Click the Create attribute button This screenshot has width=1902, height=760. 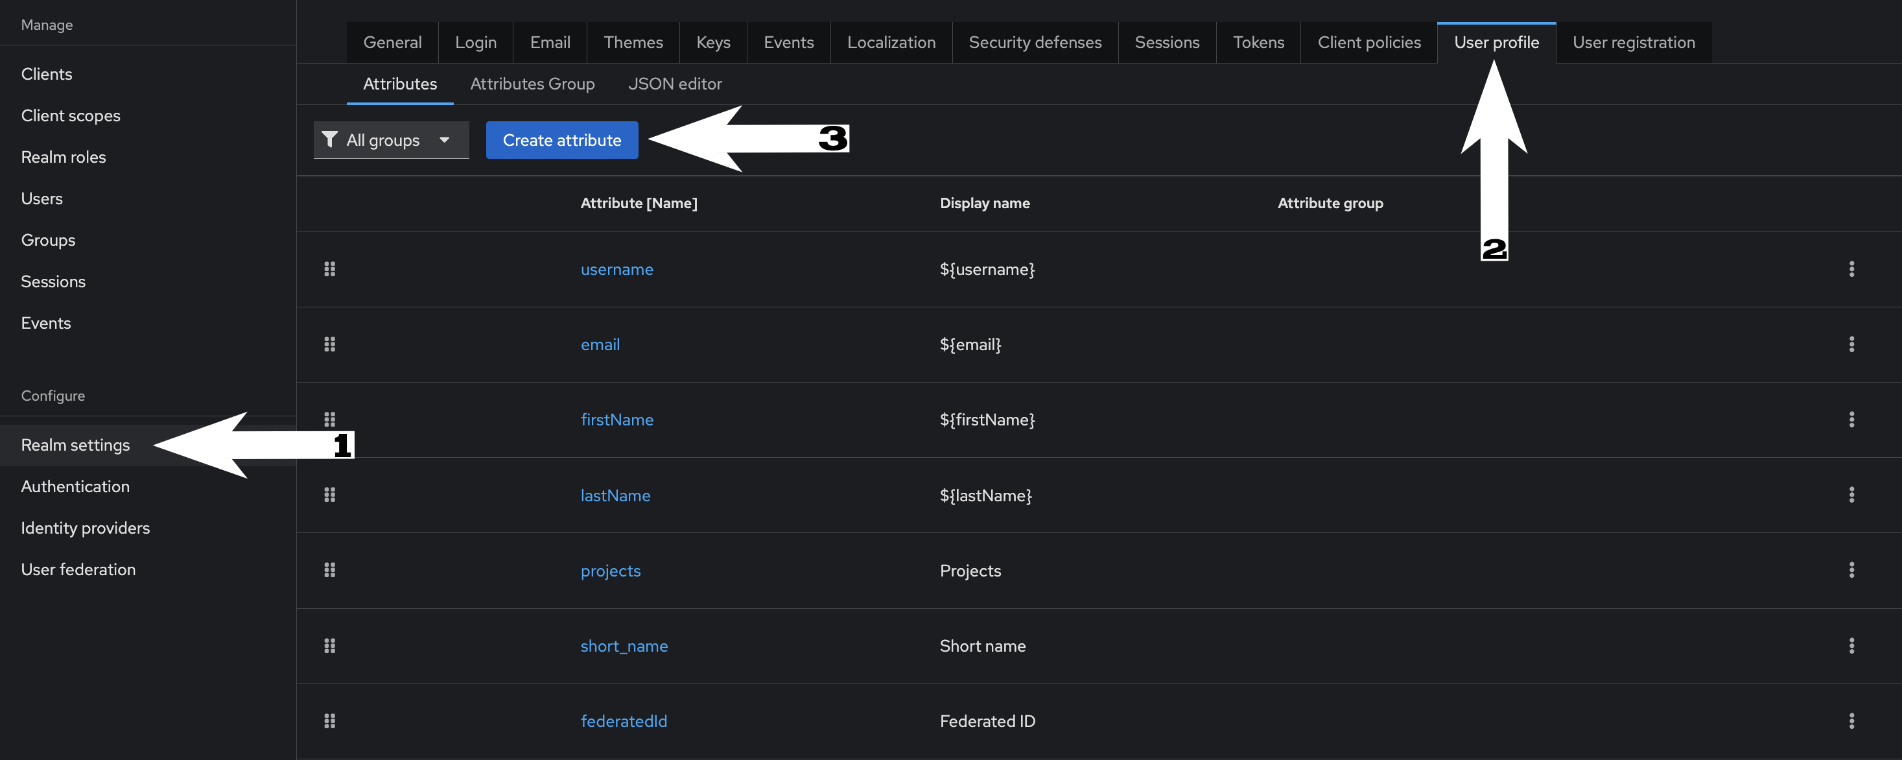point(562,139)
